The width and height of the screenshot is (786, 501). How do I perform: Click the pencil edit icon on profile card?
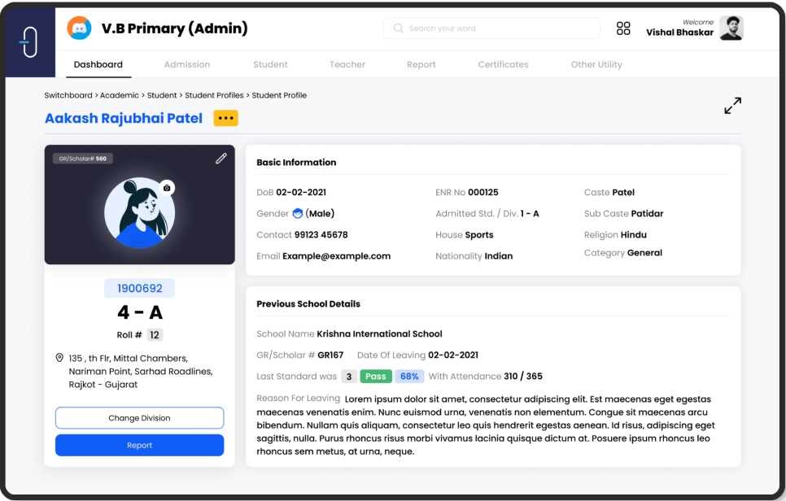[x=221, y=159]
